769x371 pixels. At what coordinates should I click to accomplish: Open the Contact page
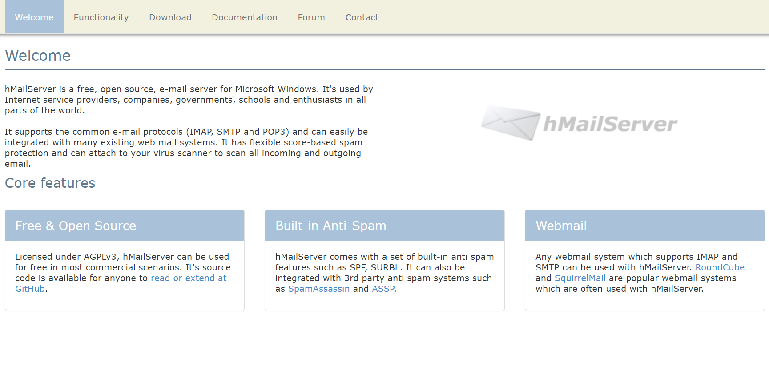pyautogui.click(x=362, y=17)
